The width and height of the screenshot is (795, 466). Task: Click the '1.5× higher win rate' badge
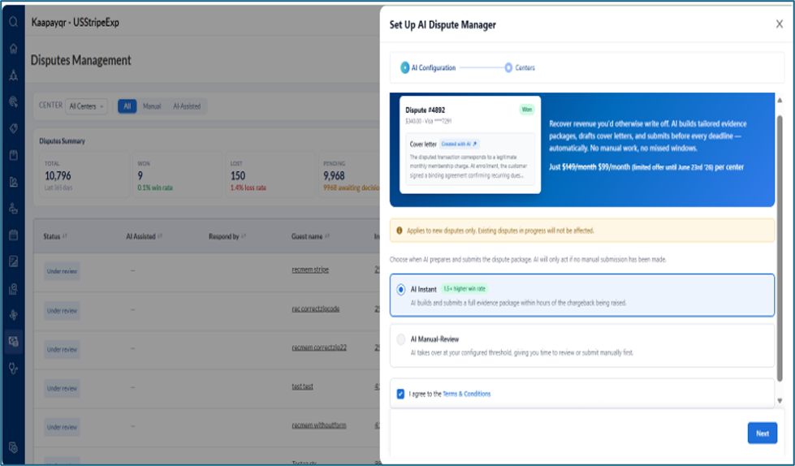(x=464, y=288)
